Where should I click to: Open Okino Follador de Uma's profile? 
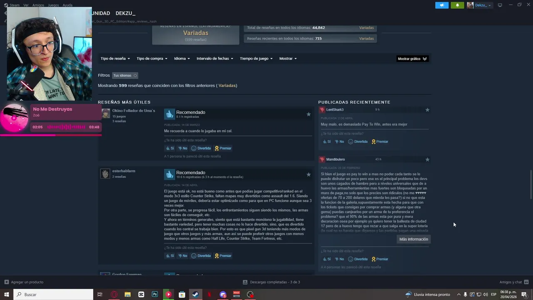coord(134,110)
